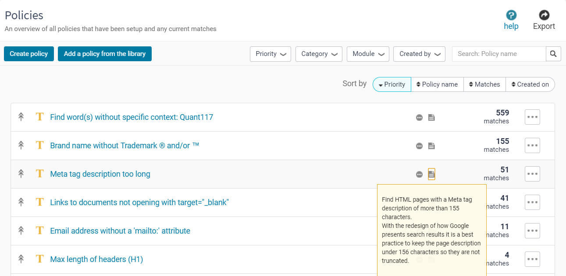
Task: Click the Policy name search field
Action: click(x=498, y=54)
